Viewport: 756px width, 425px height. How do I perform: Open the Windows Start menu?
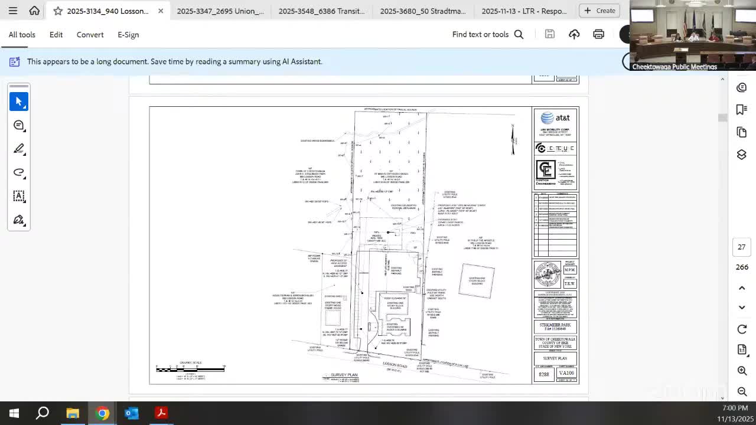tap(14, 413)
